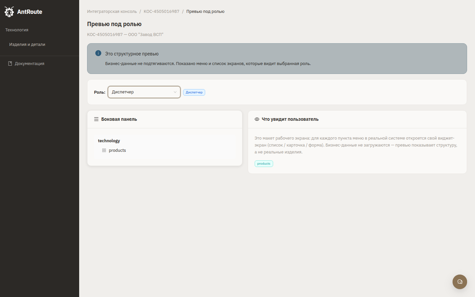Viewport: 475px width, 297px height.
Task: Open the КОС-4505016987 breadcrumb link
Action: click(162, 11)
